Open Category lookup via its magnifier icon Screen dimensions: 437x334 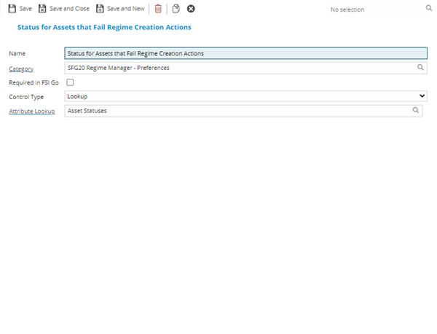(x=420, y=67)
